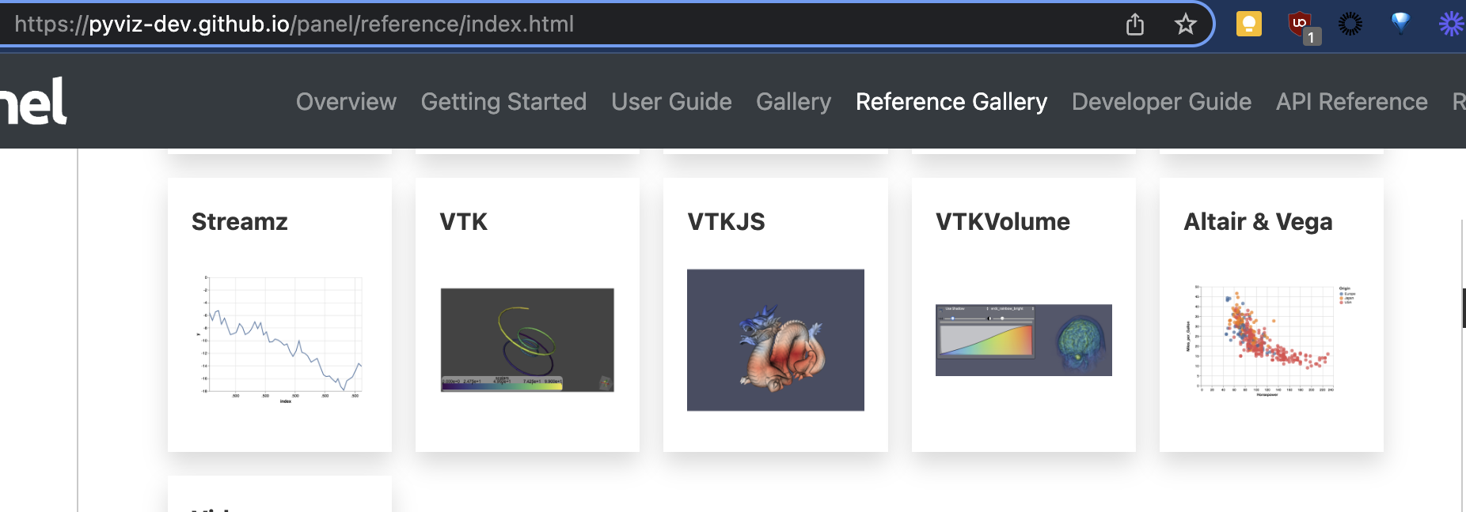Open the blue diamond extension

pos(1401,24)
